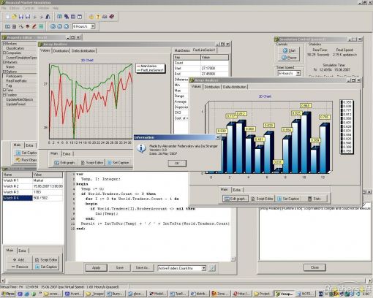The height and width of the screenshot is (298, 373).
Task: Click the binoculars find icon in the toolbar
Action: (48, 17)
